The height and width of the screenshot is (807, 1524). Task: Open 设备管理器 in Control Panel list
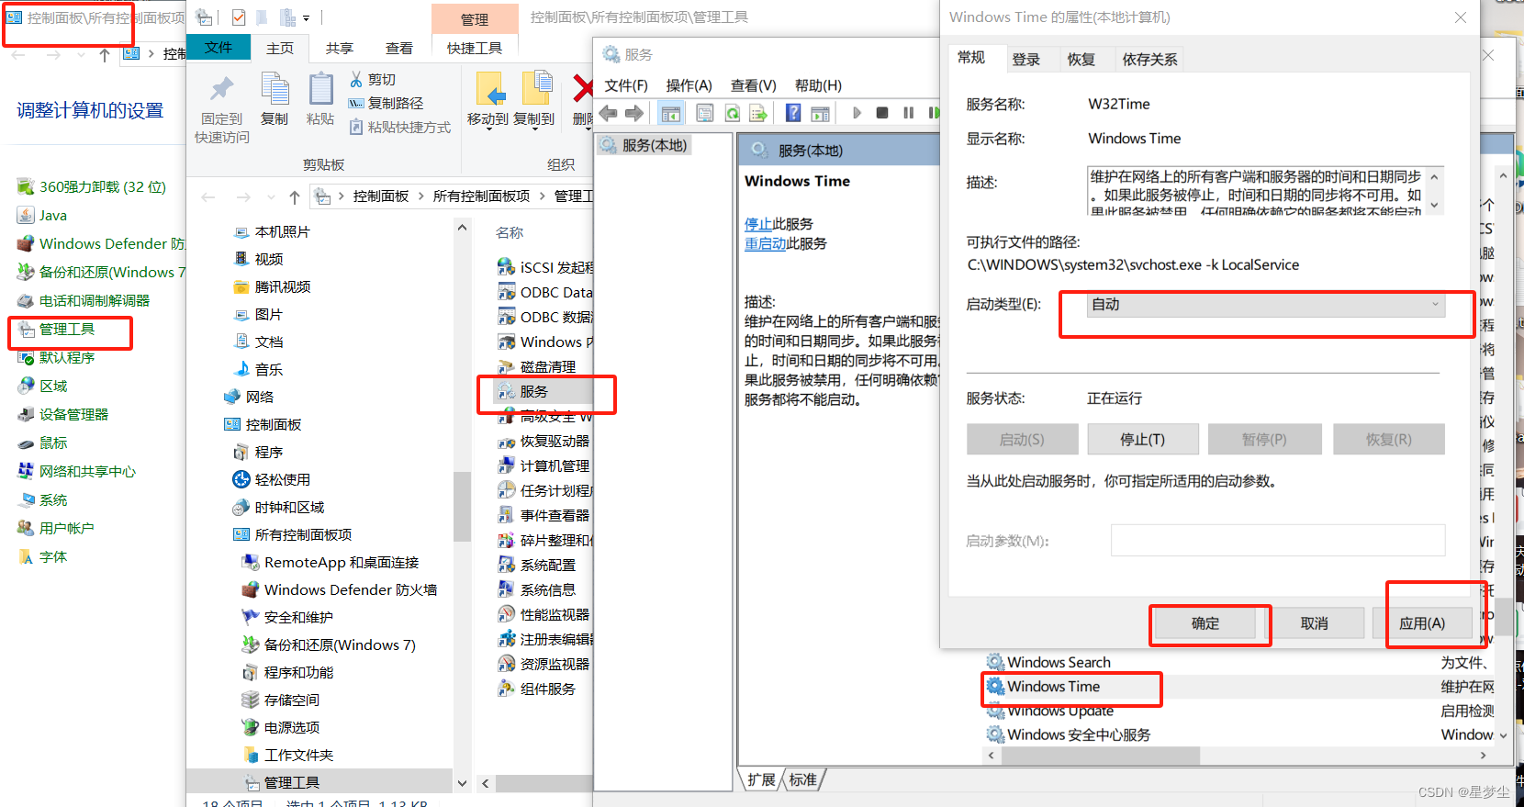62,415
